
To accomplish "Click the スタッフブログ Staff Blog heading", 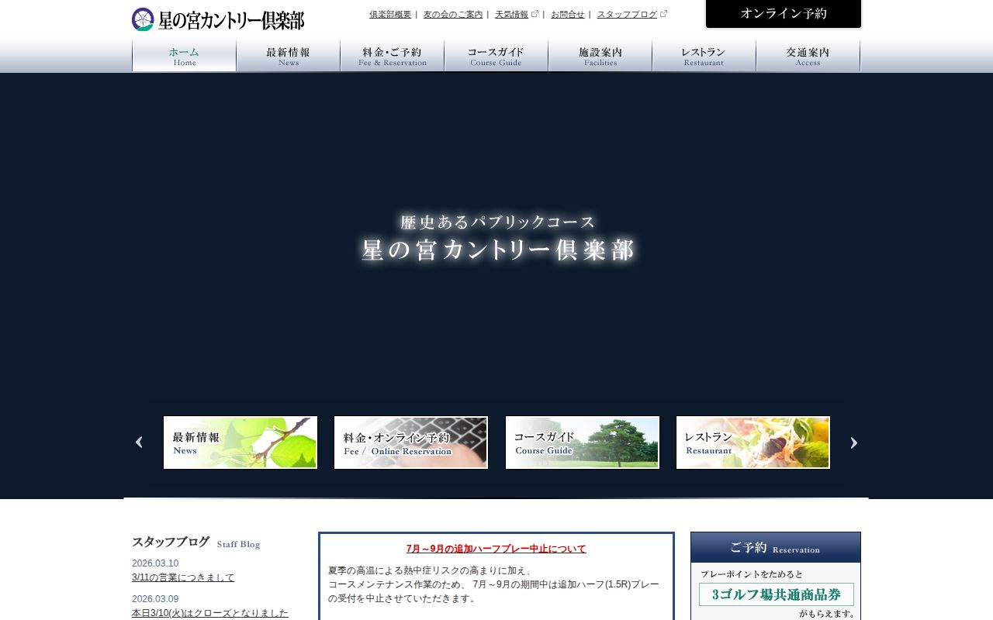I will 196,542.
